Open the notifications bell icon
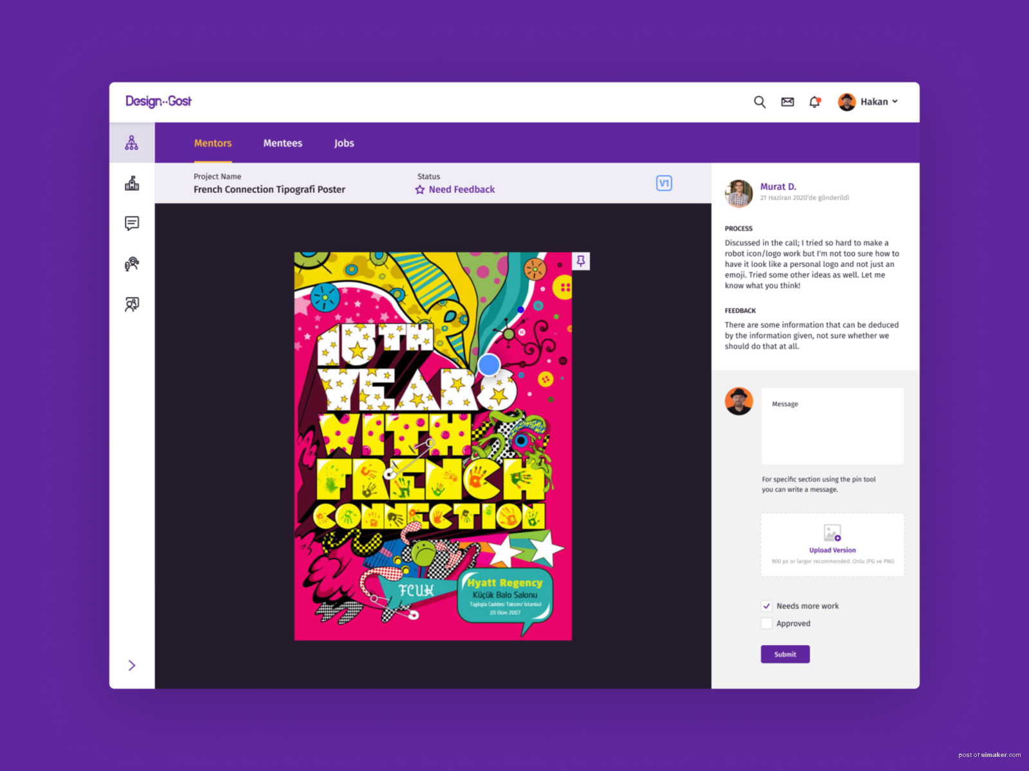Viewport: 1029px width, 771px height. point(815,102)
